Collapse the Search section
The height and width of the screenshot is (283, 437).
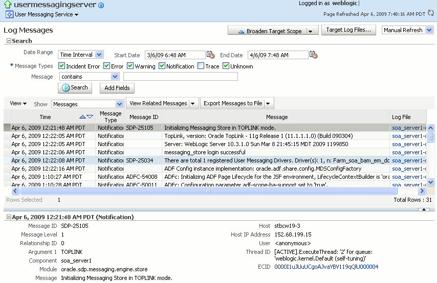click(9, 41)
